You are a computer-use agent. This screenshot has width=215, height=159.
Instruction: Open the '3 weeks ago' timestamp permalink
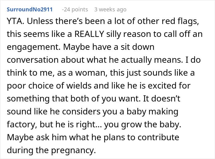point(110,10)
